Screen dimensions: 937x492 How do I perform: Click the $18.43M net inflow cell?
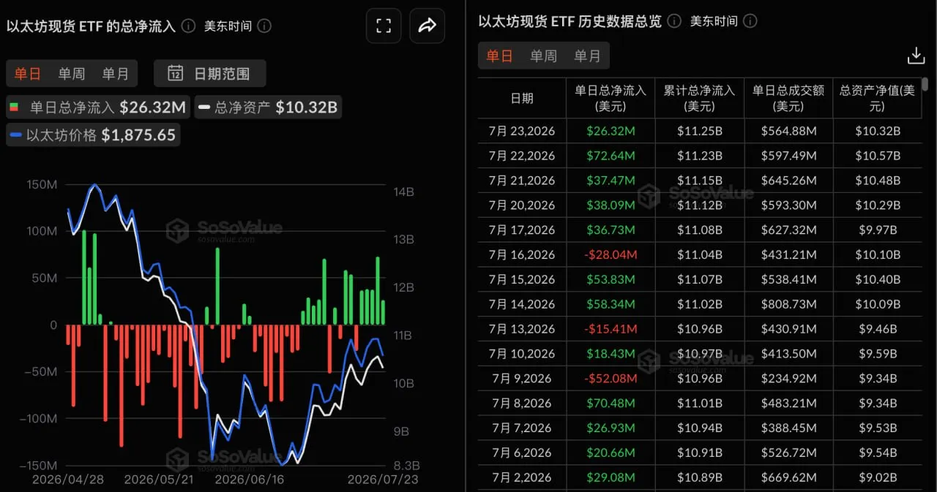611,354
